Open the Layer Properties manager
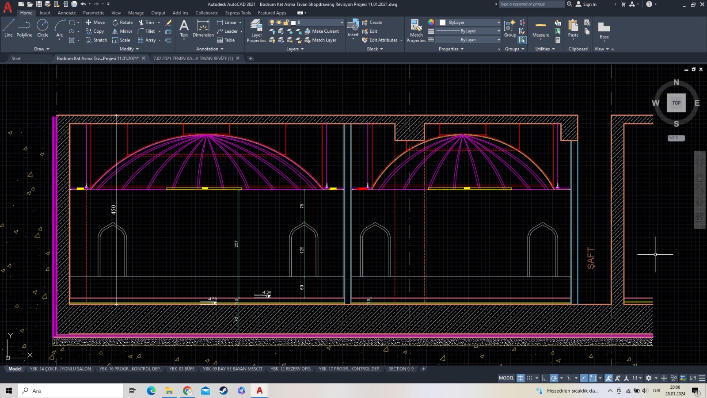 coord(256,31)
